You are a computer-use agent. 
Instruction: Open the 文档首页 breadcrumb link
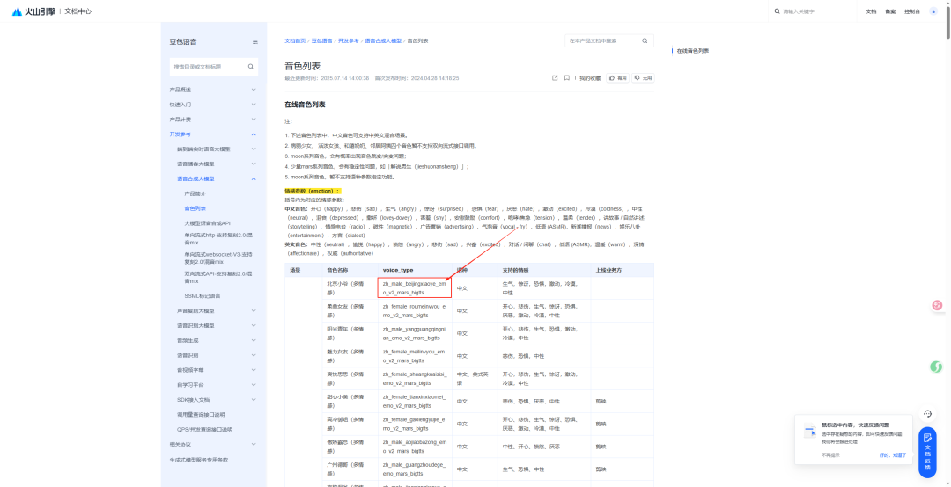(295, 40)
